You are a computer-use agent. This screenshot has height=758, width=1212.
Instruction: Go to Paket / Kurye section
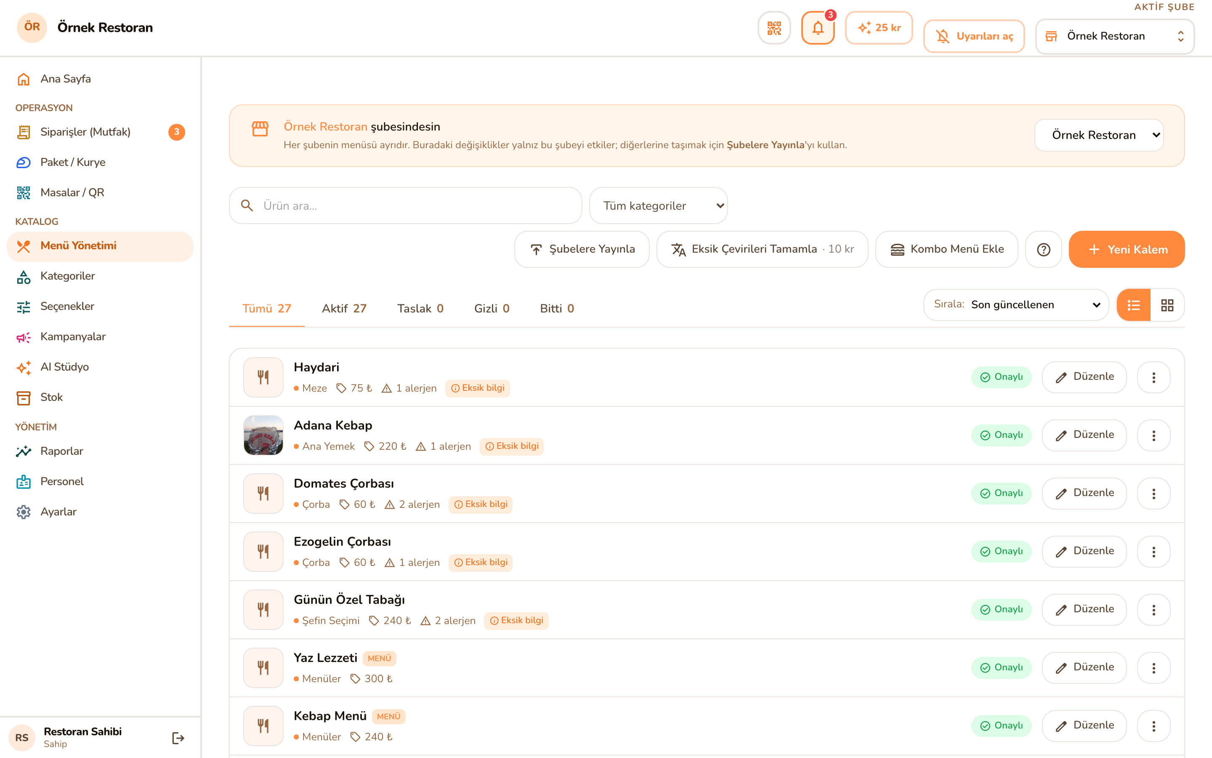(100, 163)
